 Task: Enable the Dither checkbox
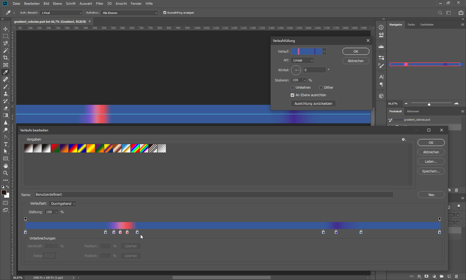321,88
